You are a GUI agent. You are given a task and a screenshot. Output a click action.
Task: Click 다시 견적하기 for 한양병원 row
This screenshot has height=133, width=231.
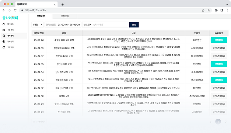tap(219, 104)
